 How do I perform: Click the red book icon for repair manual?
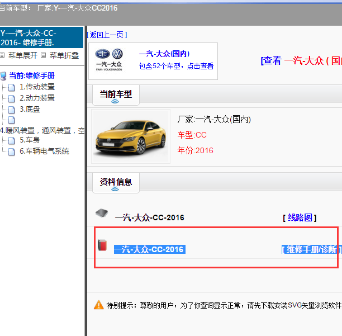point(102,245)
